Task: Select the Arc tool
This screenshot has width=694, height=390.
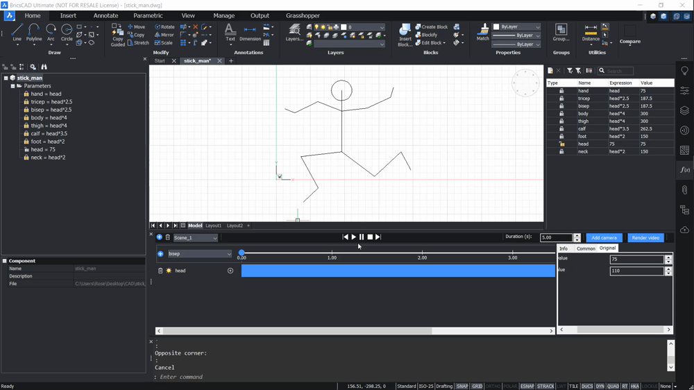Action: (51, 33)
